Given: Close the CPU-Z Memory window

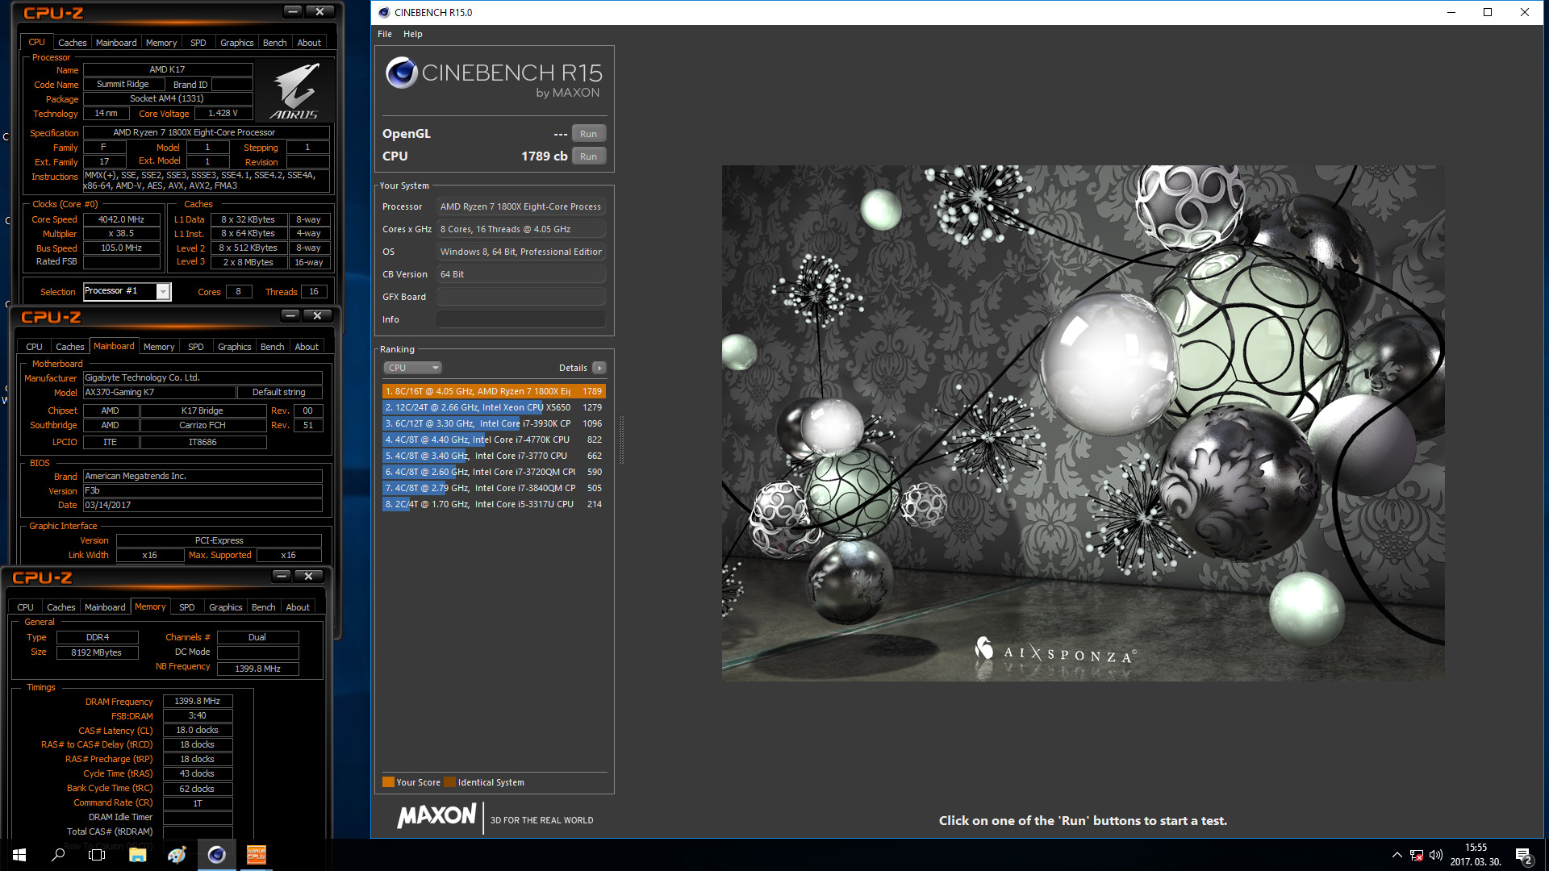Looking at the screenshot, I should [x=308, y=576].
